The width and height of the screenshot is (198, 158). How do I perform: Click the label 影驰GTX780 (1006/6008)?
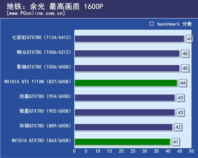pos(44,67)
